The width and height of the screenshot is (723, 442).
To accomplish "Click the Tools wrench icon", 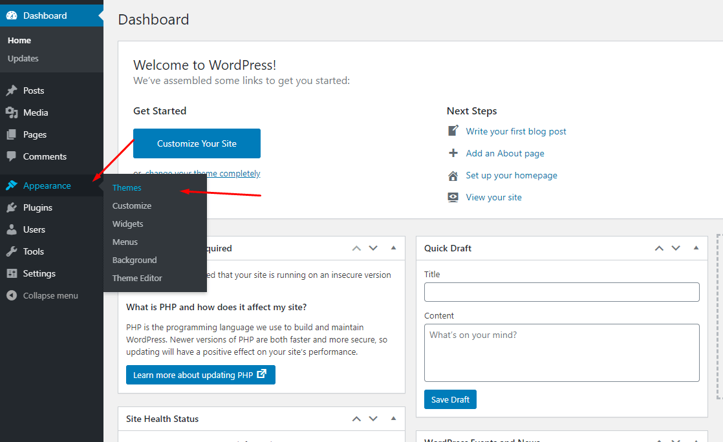I will (12, 251).
